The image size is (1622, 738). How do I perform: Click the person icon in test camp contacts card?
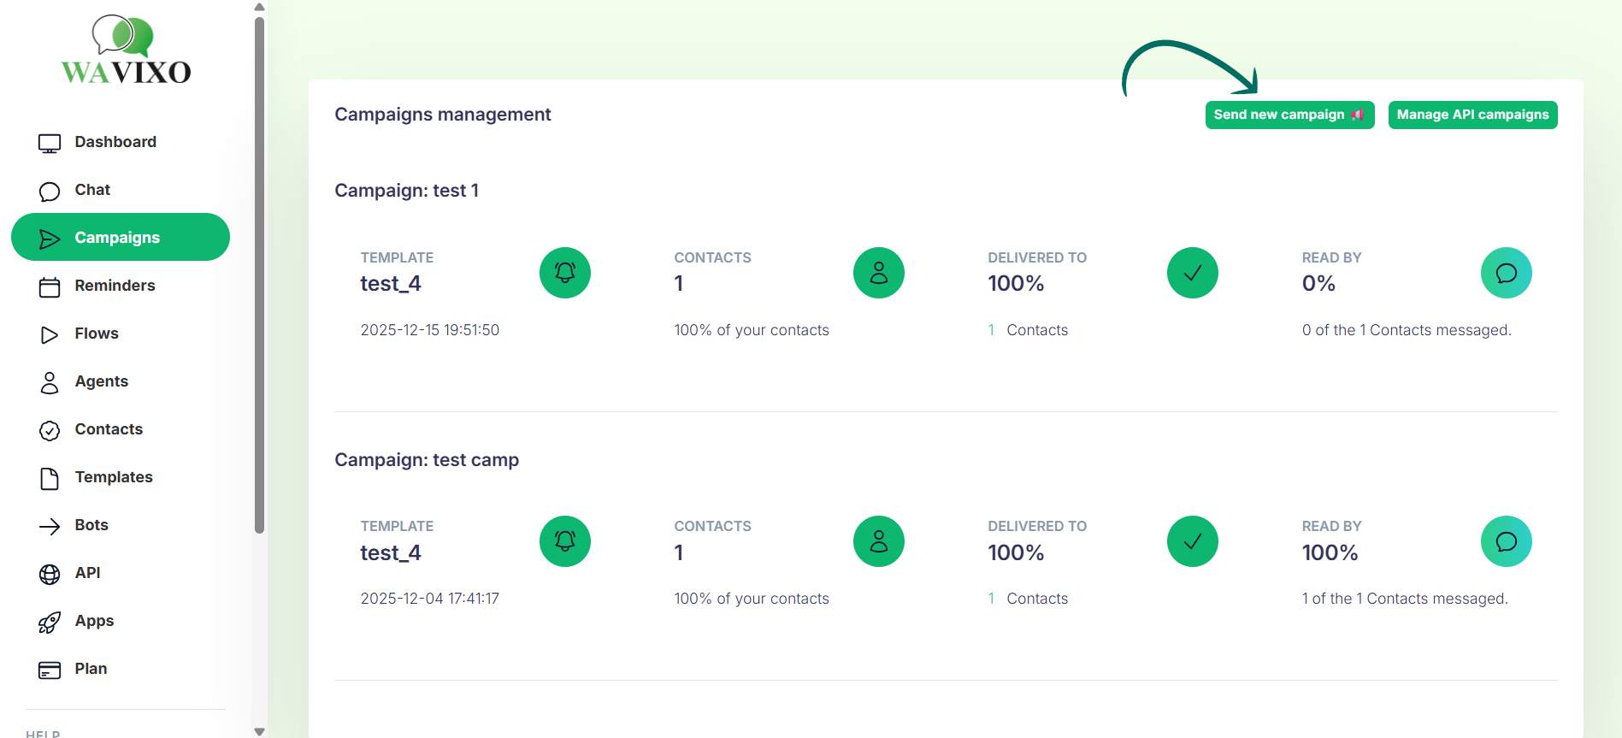pyautogui.click(x=878, y=541)
